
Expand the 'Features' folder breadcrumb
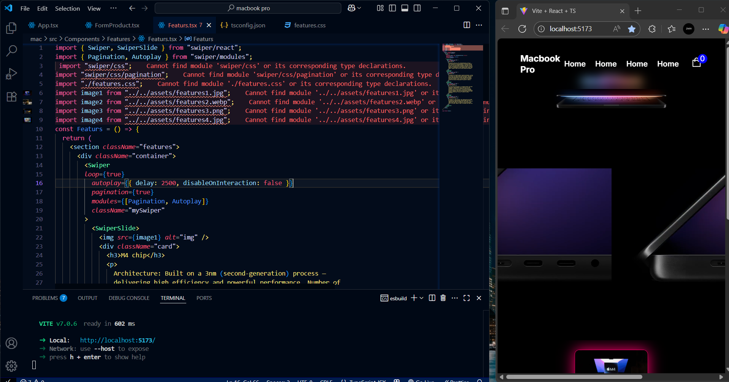point(119,39)
